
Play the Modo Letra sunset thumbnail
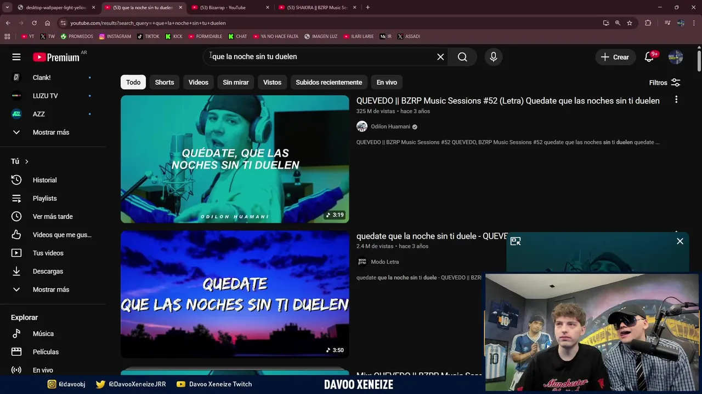coord(235,294)
